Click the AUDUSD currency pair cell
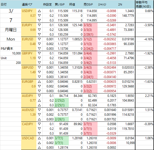The height and width of the screenshot is (150, 154). tap(29, 110)
